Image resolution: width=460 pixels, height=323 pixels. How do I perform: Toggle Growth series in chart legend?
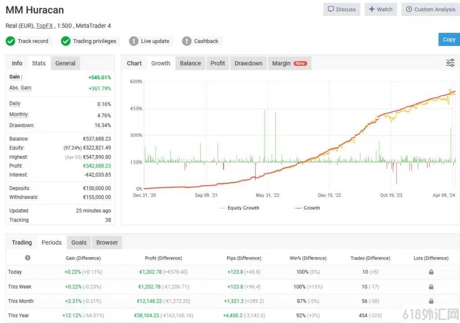click(307, 208)
